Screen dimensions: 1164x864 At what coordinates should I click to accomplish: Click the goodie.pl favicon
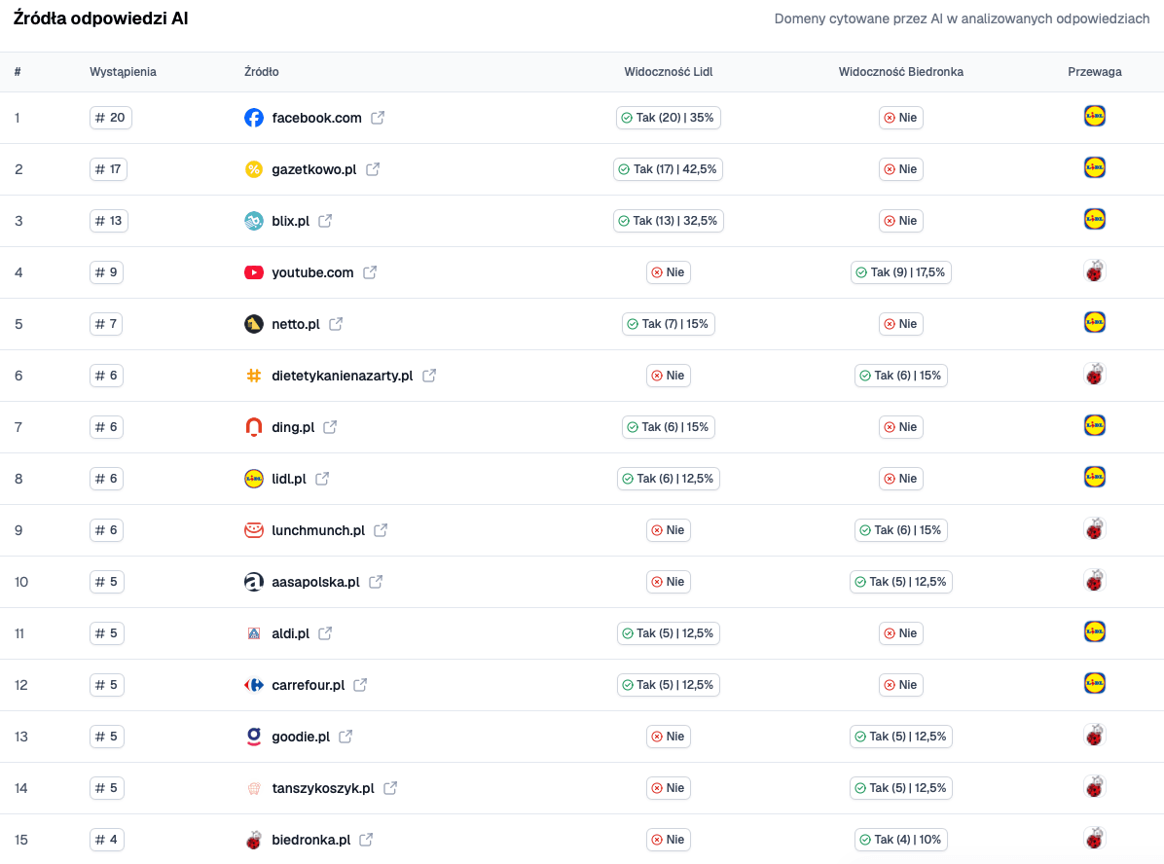tap(254, 737)
